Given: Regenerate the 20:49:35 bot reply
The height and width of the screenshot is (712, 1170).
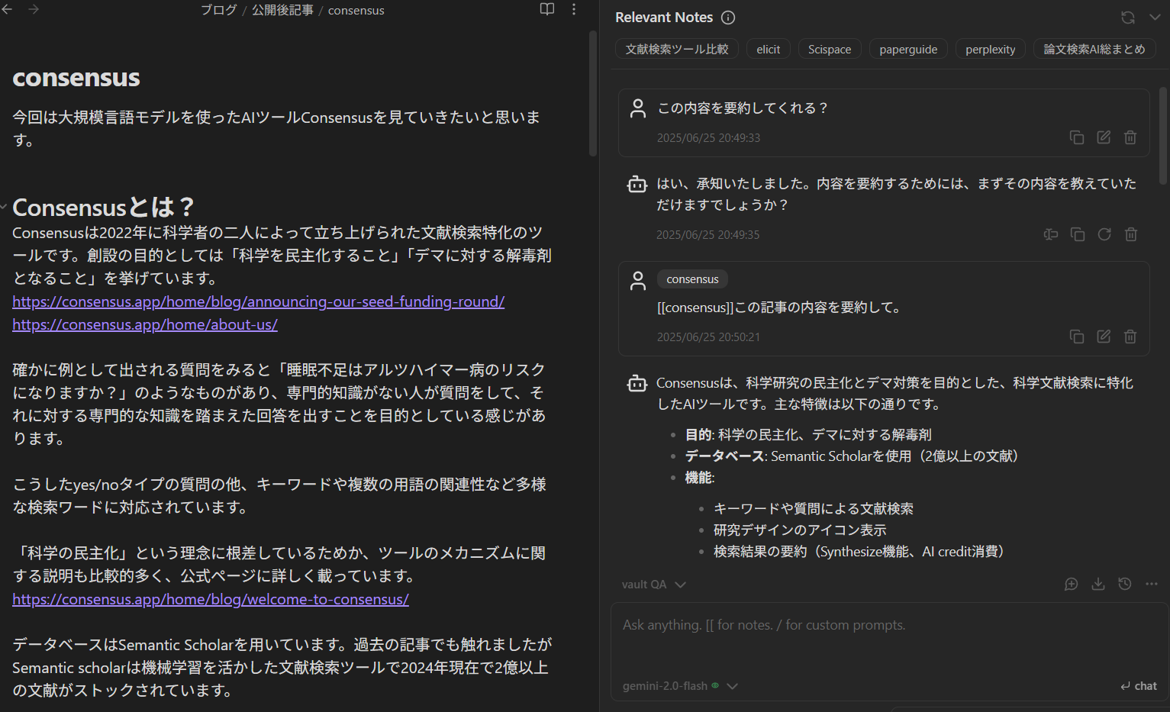Looking at the screenshot, I should click(1104, 234).
